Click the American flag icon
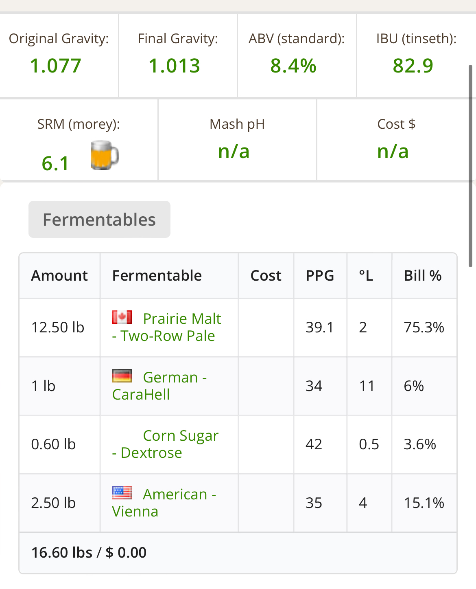Viewport: 476px width, 589px height. point(122,492)
